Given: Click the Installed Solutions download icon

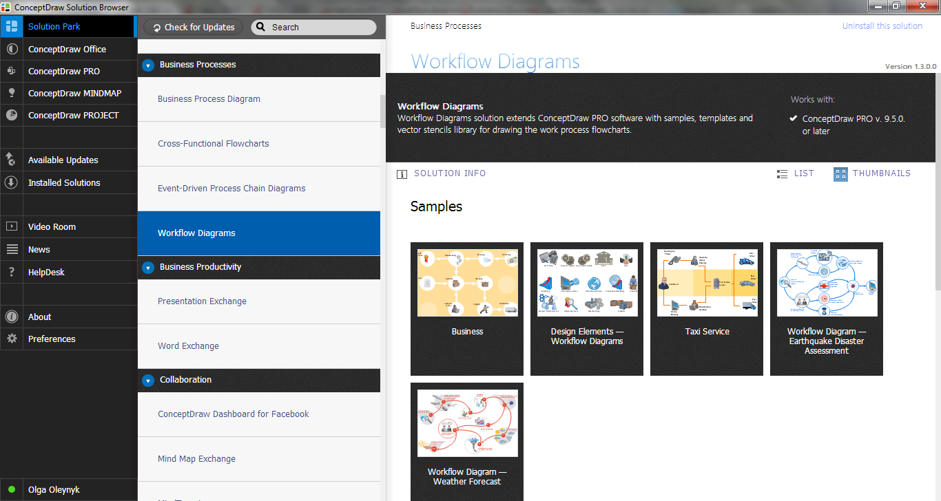Looking at the screenshot, I should (x=11, y=182).
